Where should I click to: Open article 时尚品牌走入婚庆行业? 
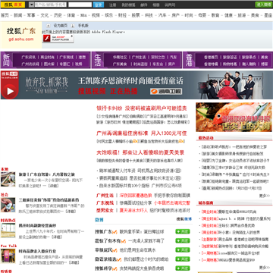coord(37,251)
